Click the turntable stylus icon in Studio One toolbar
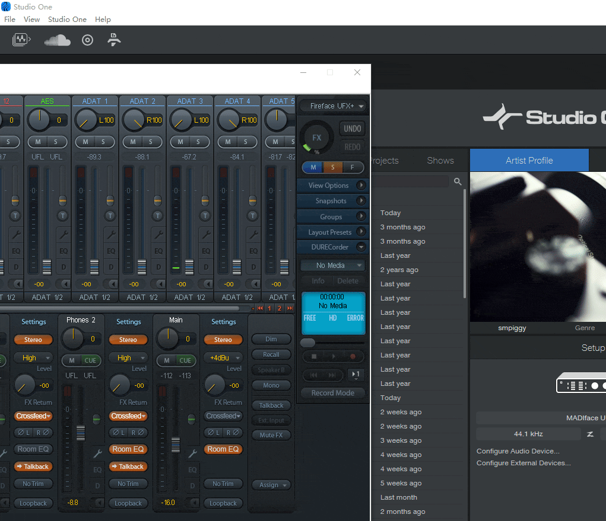The height and width of the screenshot is (521, 606). 113,40
